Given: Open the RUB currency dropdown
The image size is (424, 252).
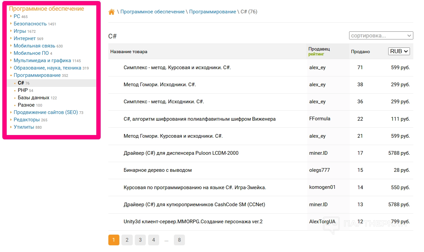Looking at the screenshot, I should click(399, 51).
